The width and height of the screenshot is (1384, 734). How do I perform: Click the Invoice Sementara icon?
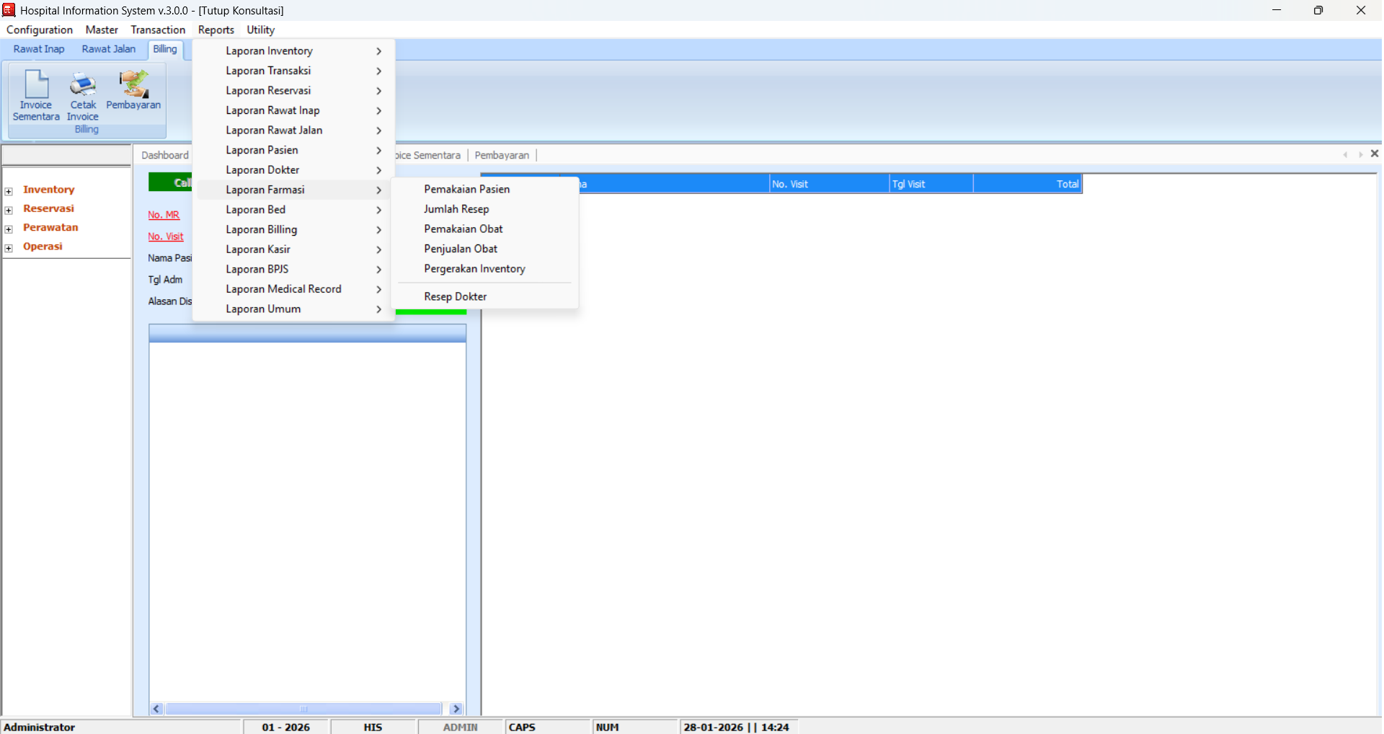click(36, 85)
